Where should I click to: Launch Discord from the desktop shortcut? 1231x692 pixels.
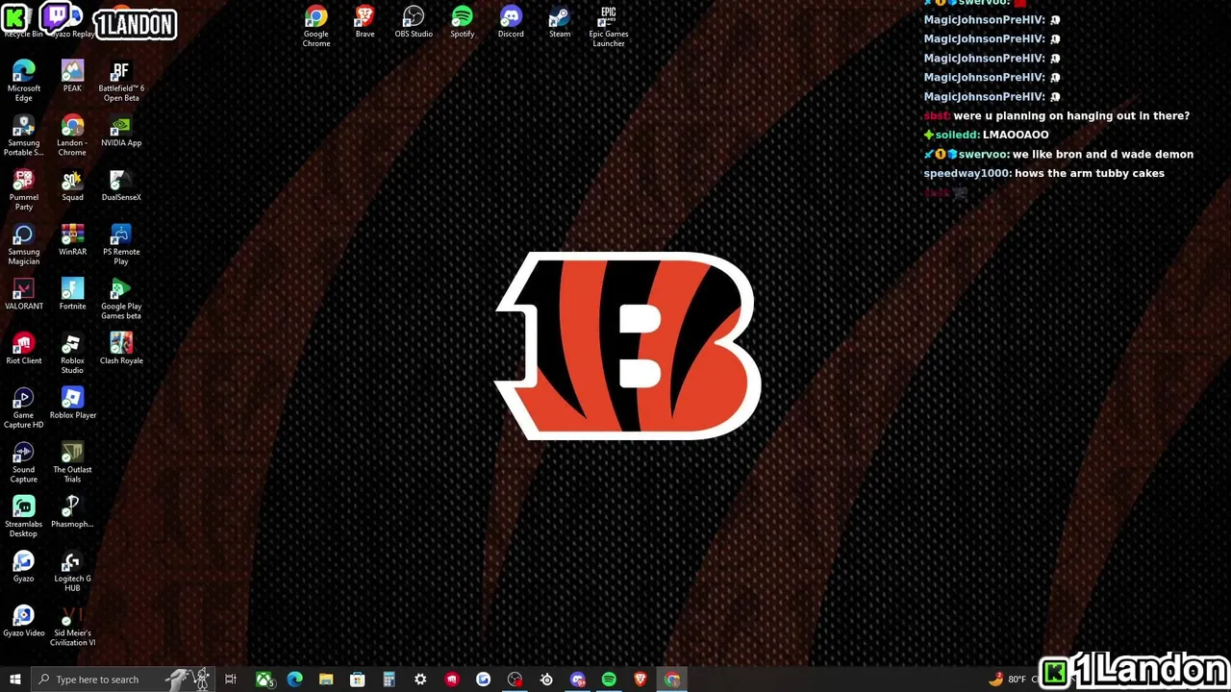[x=511, y=22]
